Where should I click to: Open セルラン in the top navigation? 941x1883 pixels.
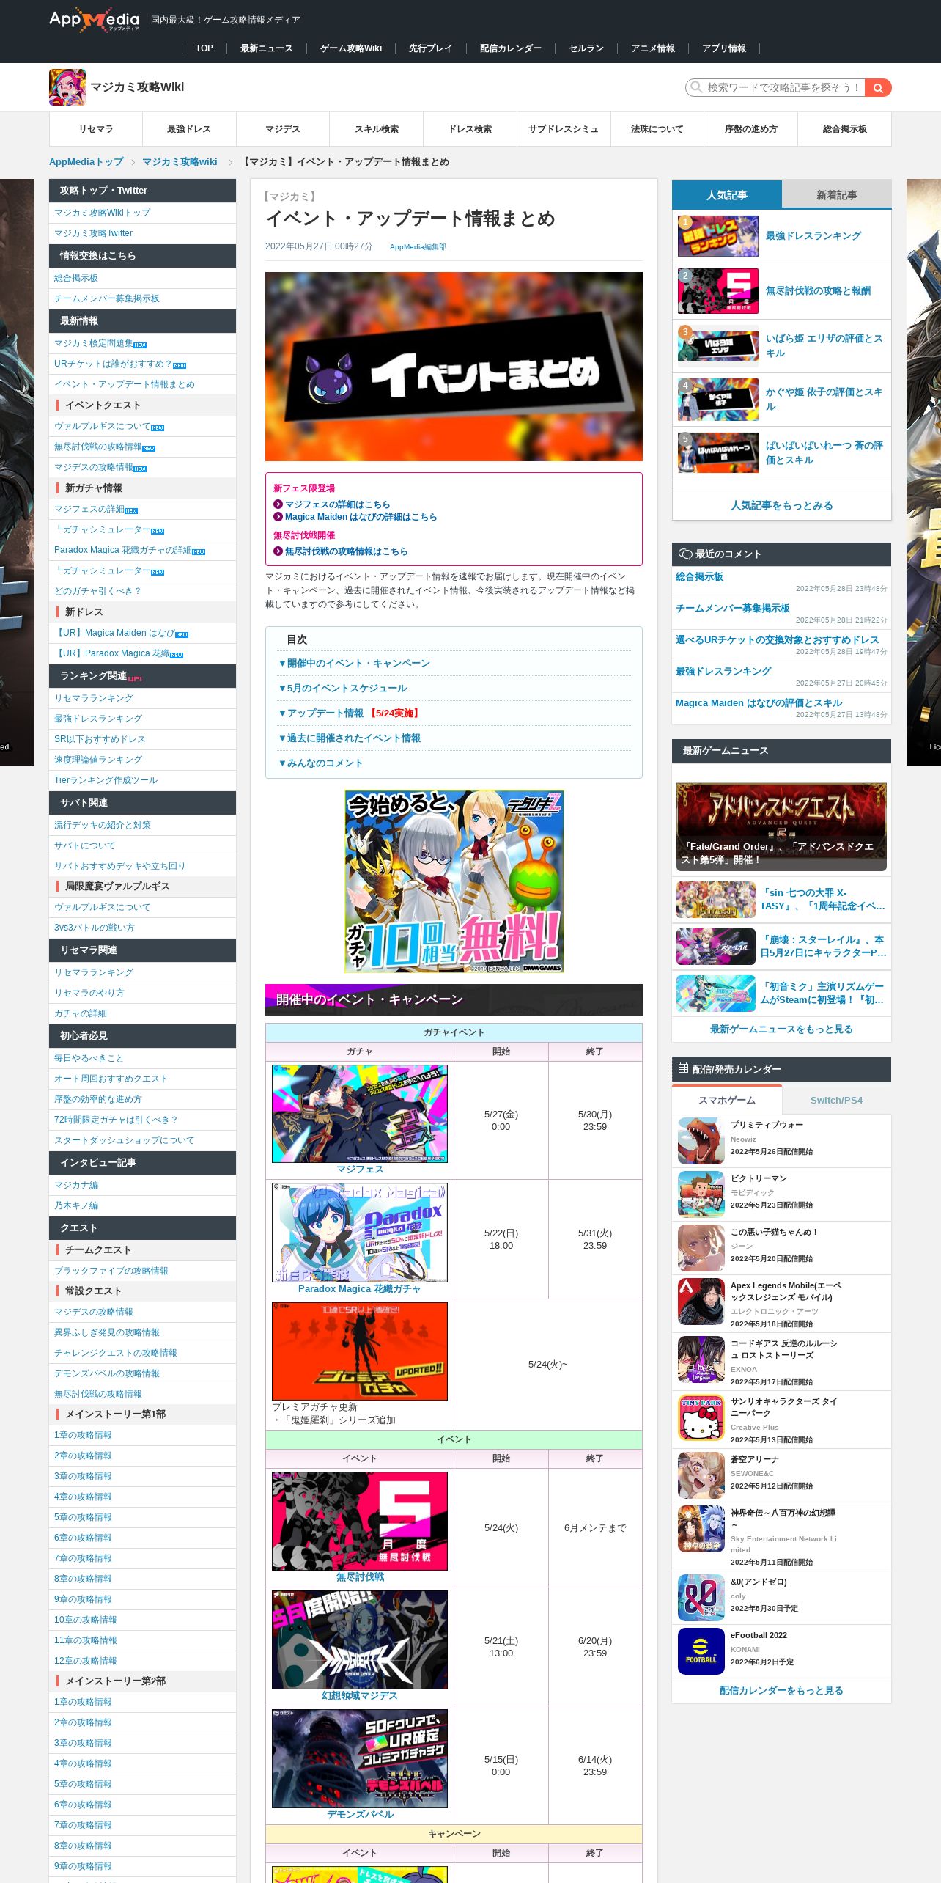(x=586, y=48)
